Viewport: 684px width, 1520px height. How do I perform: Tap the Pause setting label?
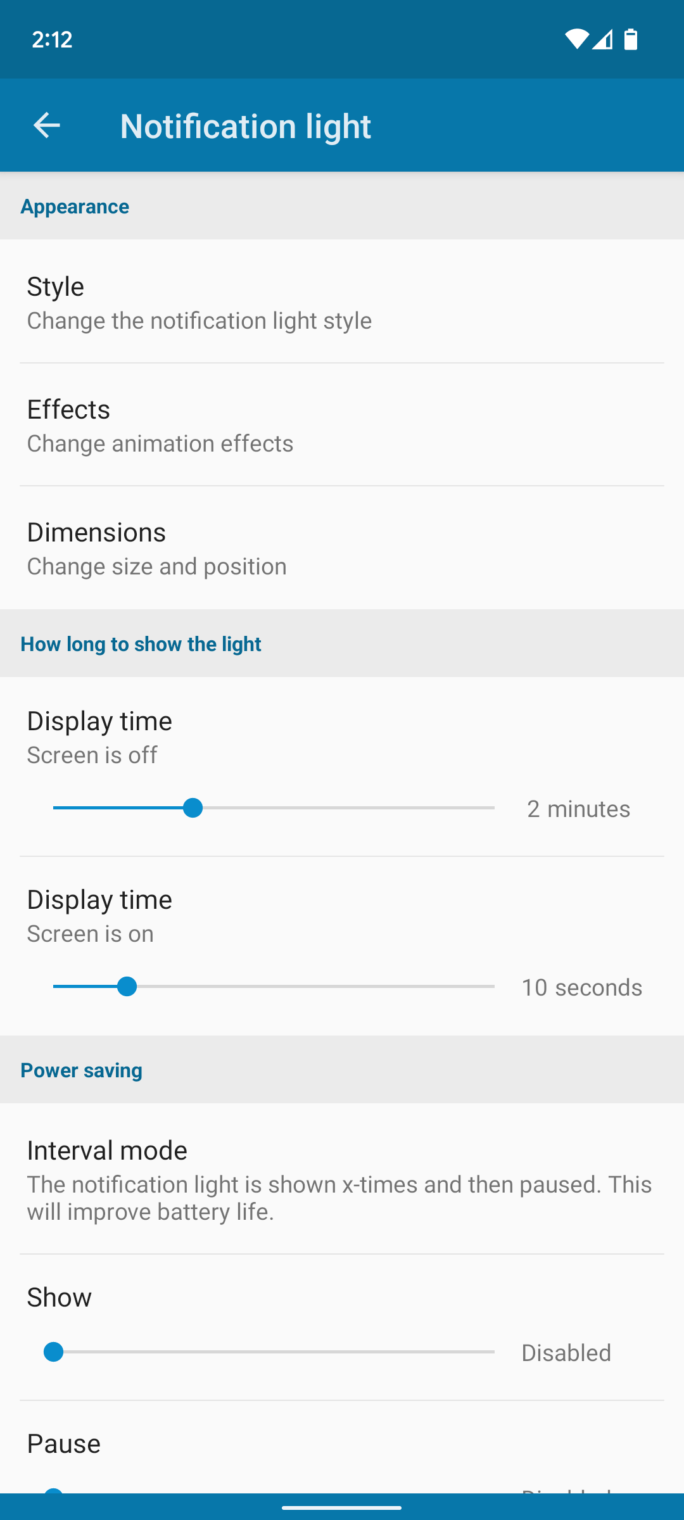point(63,1444)
